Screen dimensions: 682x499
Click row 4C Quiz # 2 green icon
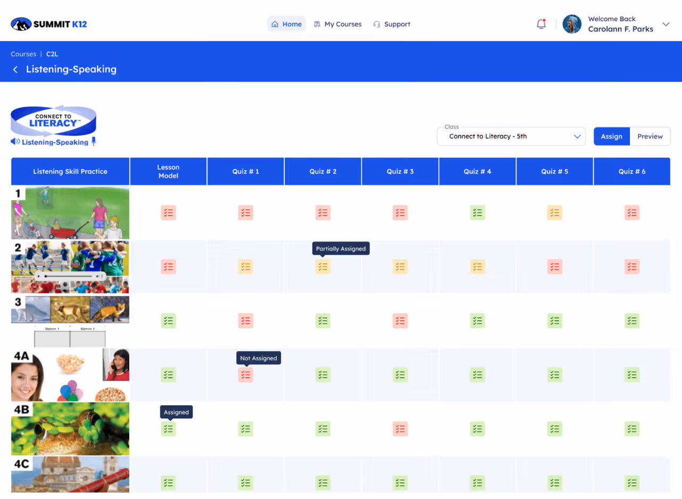323,483
